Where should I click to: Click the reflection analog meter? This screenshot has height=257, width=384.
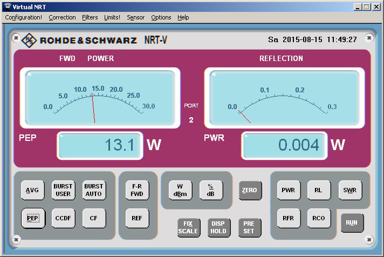[284, 98]
